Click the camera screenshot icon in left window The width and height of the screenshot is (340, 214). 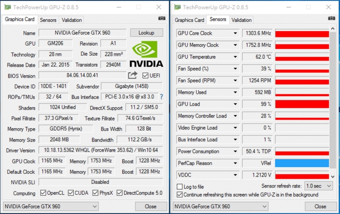[x=162, y=18]
